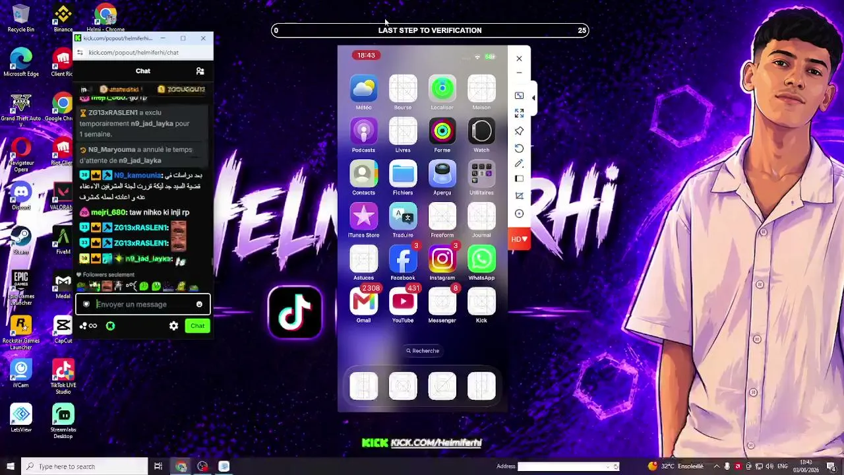The height and width of the screenshot is (475, 844).
Task: Click username N9_Maryouma in chat
Action: point(111,150)
